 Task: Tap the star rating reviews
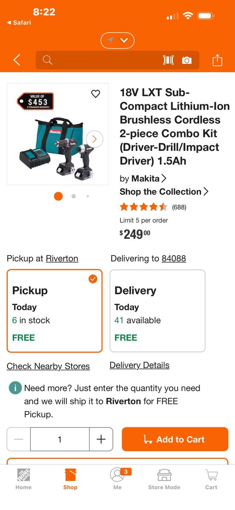tap(153, 207)
